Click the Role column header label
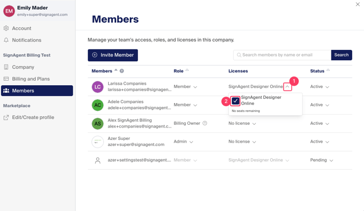Screen dimensions: 364x211 [179, 71]
